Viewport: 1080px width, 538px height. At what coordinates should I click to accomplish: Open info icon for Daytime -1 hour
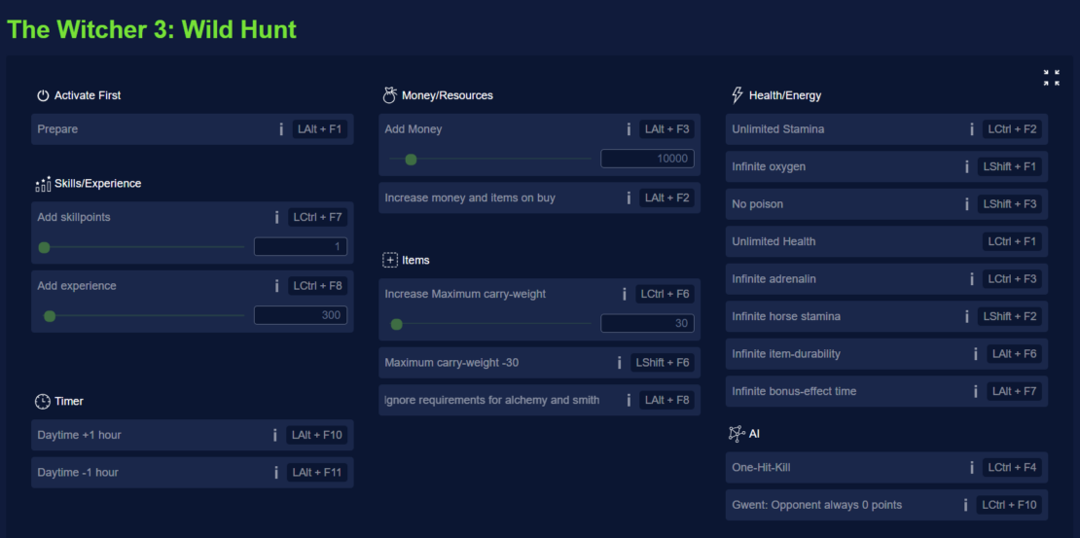click(x=276, y=473)
